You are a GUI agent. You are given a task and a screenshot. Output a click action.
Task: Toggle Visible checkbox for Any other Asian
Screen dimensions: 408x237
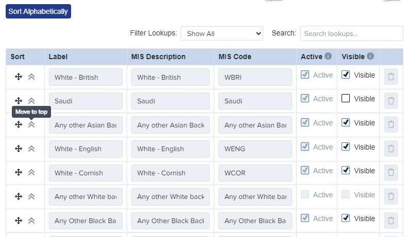[346, 122]
